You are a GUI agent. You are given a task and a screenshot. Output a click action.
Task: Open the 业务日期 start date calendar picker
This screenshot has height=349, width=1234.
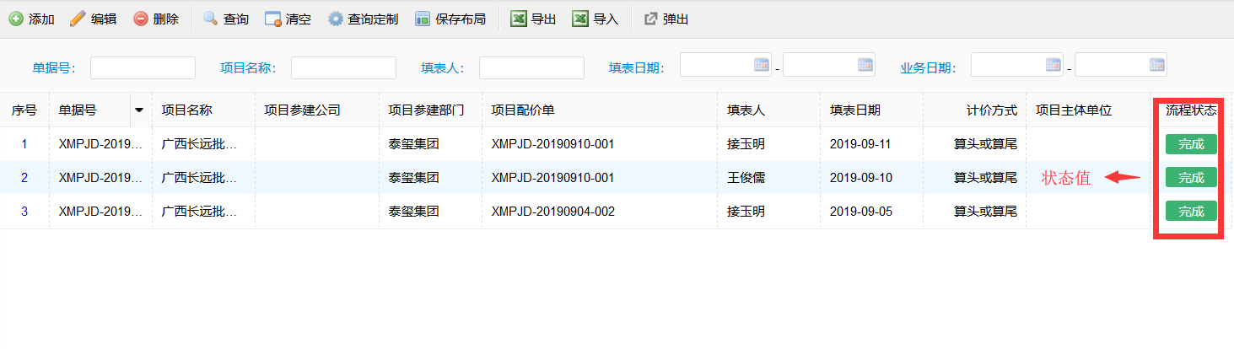pyautogui.click(x=1053, y=64)
